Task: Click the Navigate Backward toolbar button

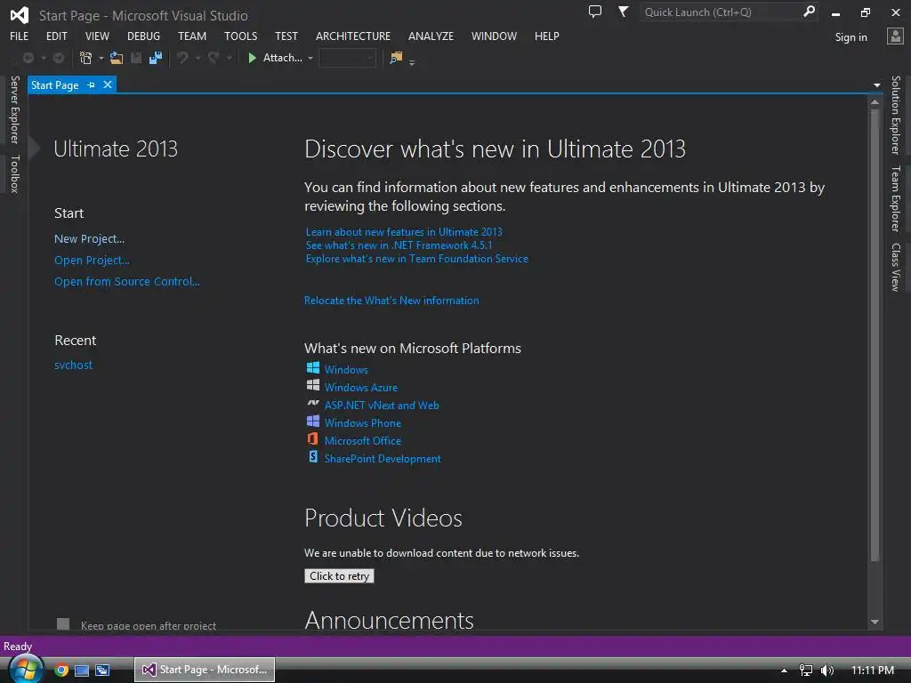Action: [28, 58]
